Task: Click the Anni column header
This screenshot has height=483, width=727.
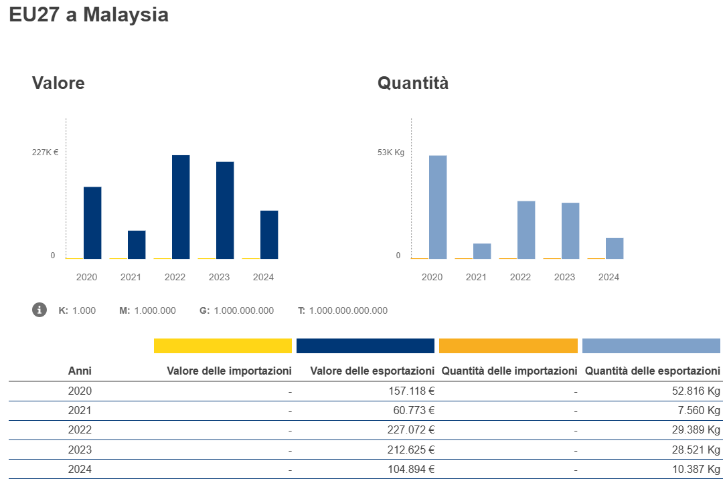Action: 80,371
